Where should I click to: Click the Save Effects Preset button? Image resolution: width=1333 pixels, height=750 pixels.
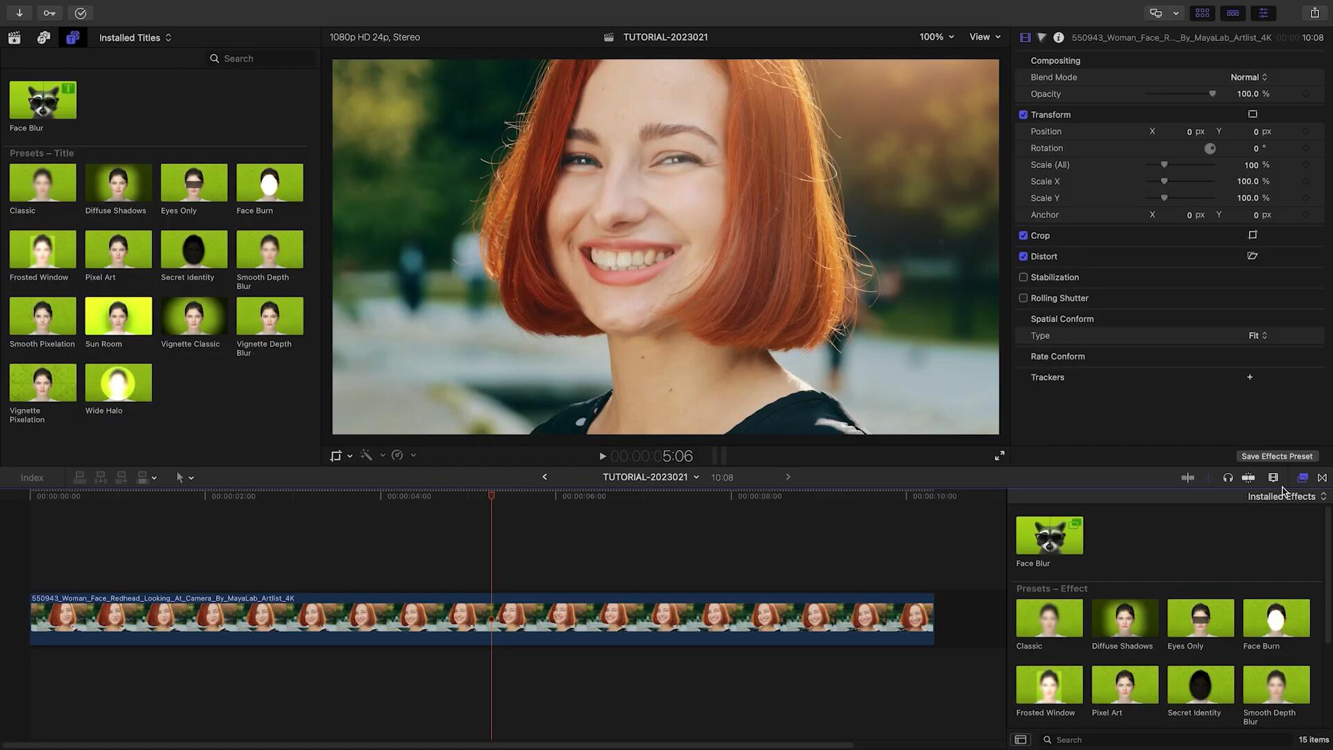(1276, 456)
